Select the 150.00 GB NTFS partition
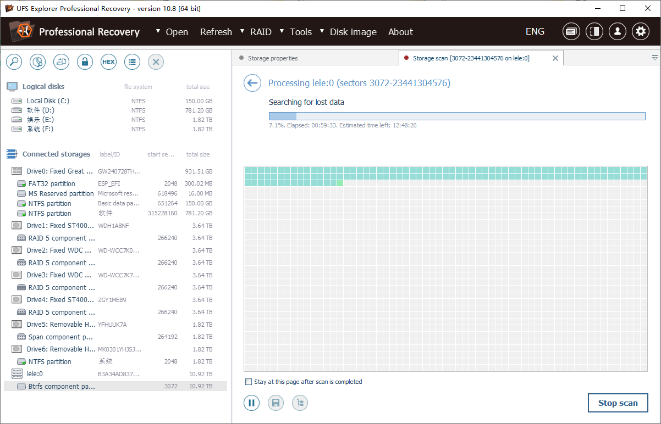661x424 pixels. [115, 203]
